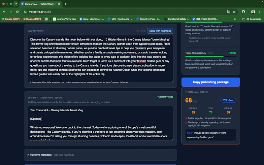
Task: Open the tab search dropdown arrow
Action: pos(16,4)
